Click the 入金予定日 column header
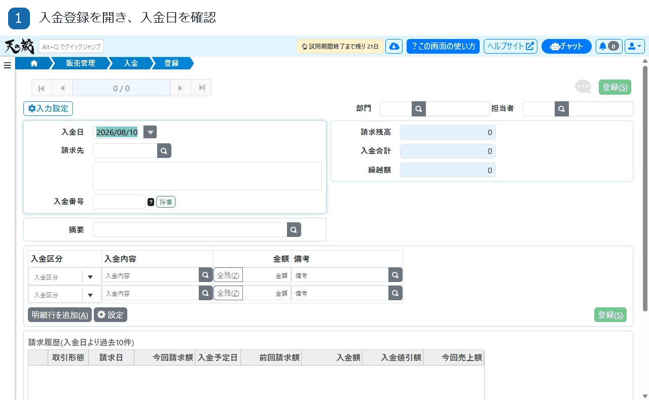This screenshot has height=400, width=649. coord(218,357)
